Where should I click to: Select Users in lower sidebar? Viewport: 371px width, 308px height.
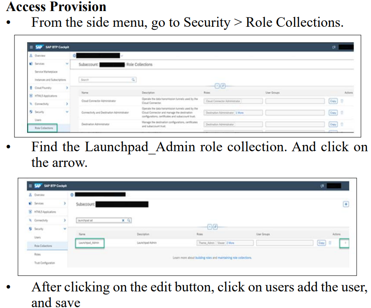pos(37,237)
